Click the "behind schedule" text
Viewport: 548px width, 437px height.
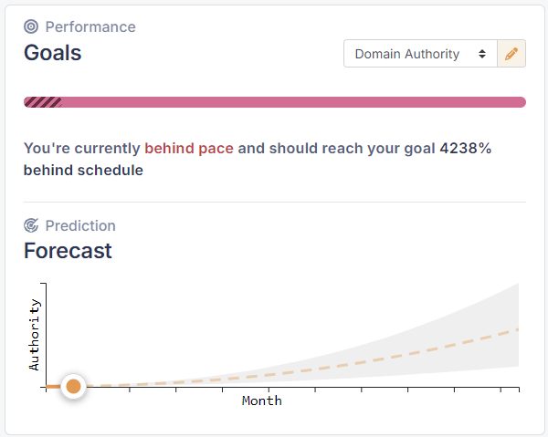tap(83, 170)
